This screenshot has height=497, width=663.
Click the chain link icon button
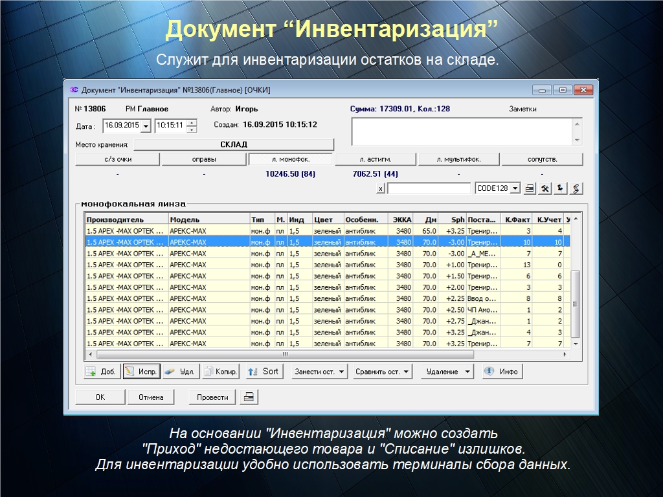(576, 188)
